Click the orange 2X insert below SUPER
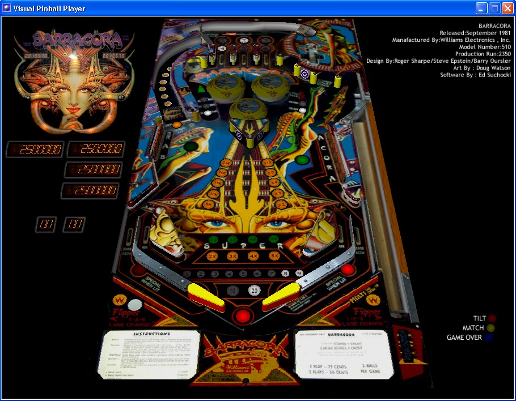Screen dimensions: 516x401 click(212, 256)
